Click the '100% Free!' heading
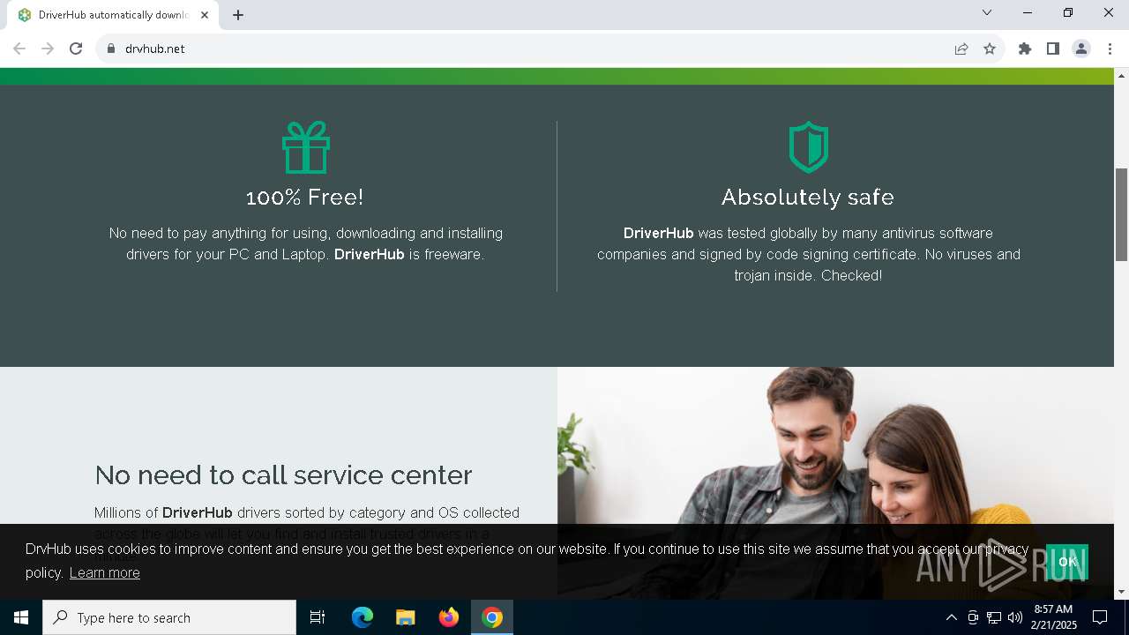 tap(305, 197)
